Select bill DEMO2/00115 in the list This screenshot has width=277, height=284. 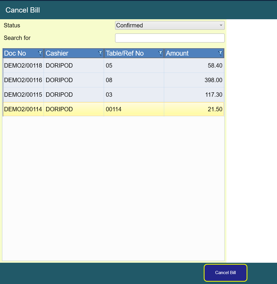(23, 95)
